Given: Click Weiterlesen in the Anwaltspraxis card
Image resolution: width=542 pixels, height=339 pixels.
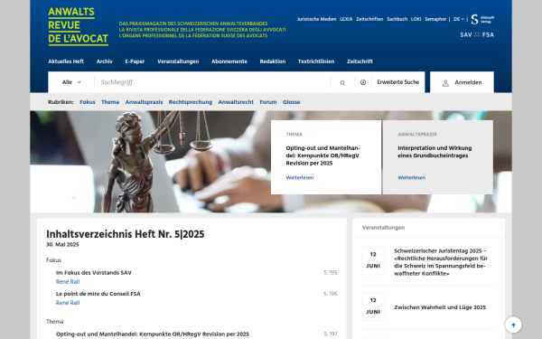Looking at the screenshot, I should (x=411, y=177).
